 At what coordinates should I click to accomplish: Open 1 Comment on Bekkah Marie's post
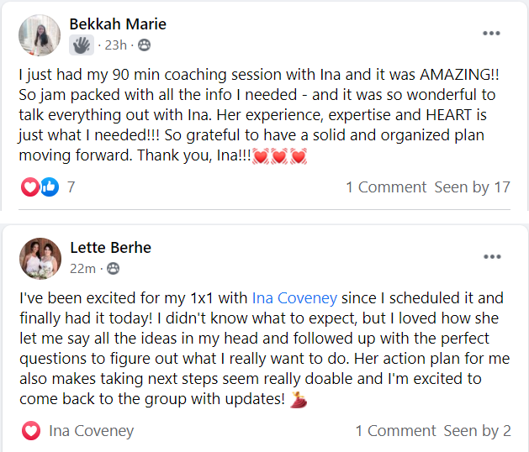tap(386, 187)
